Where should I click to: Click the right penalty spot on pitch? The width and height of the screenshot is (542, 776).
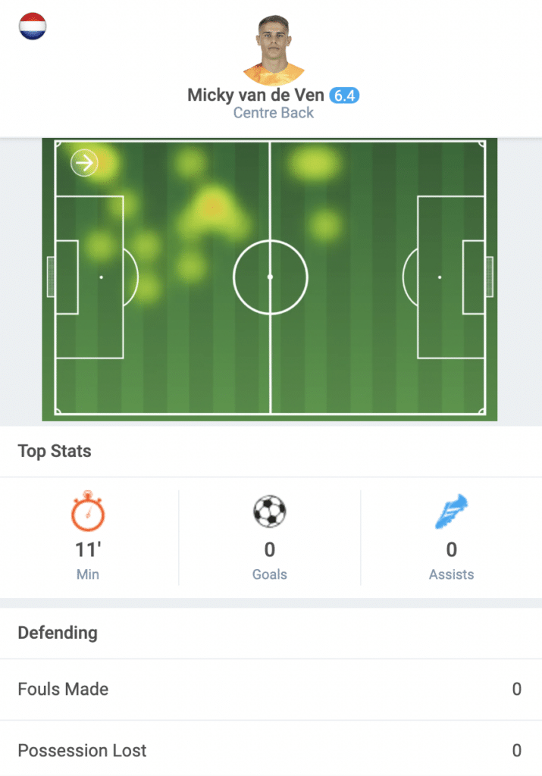click(440, 277)
